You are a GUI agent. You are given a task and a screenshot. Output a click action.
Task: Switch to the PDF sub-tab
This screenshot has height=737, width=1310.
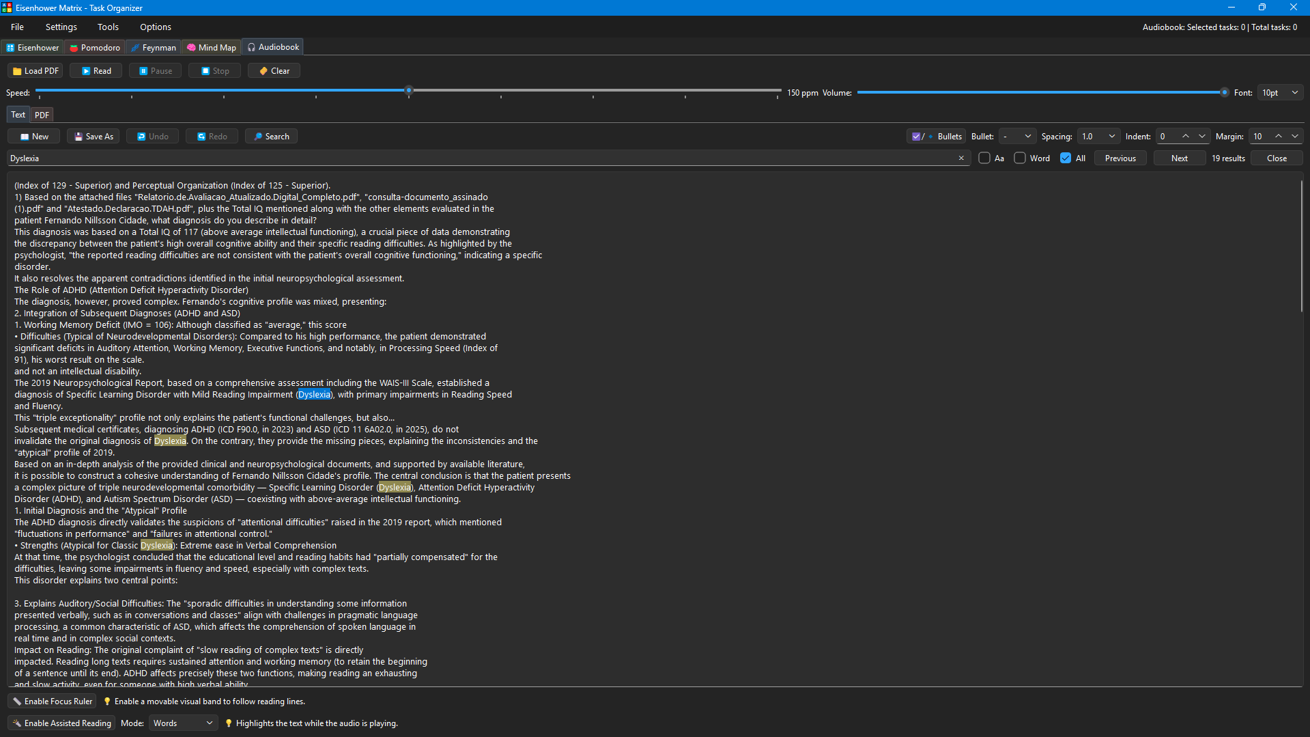tap(42, 115)
